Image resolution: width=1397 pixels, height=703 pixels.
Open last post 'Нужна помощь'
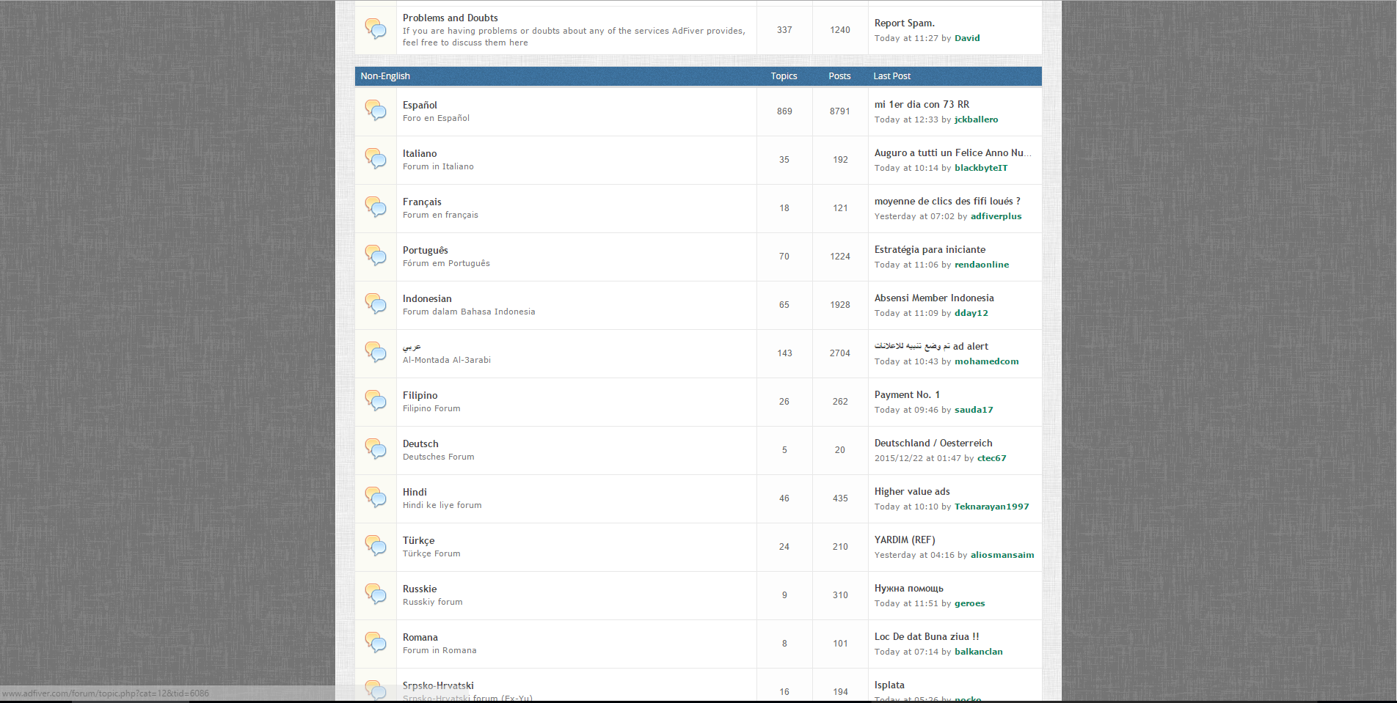[908, 588]
